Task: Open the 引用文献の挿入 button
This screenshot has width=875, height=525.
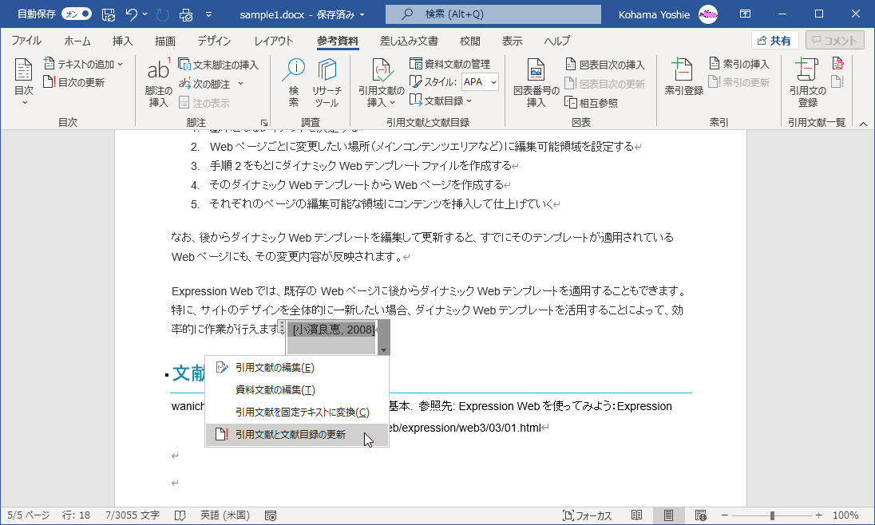Action: point(382,82)
